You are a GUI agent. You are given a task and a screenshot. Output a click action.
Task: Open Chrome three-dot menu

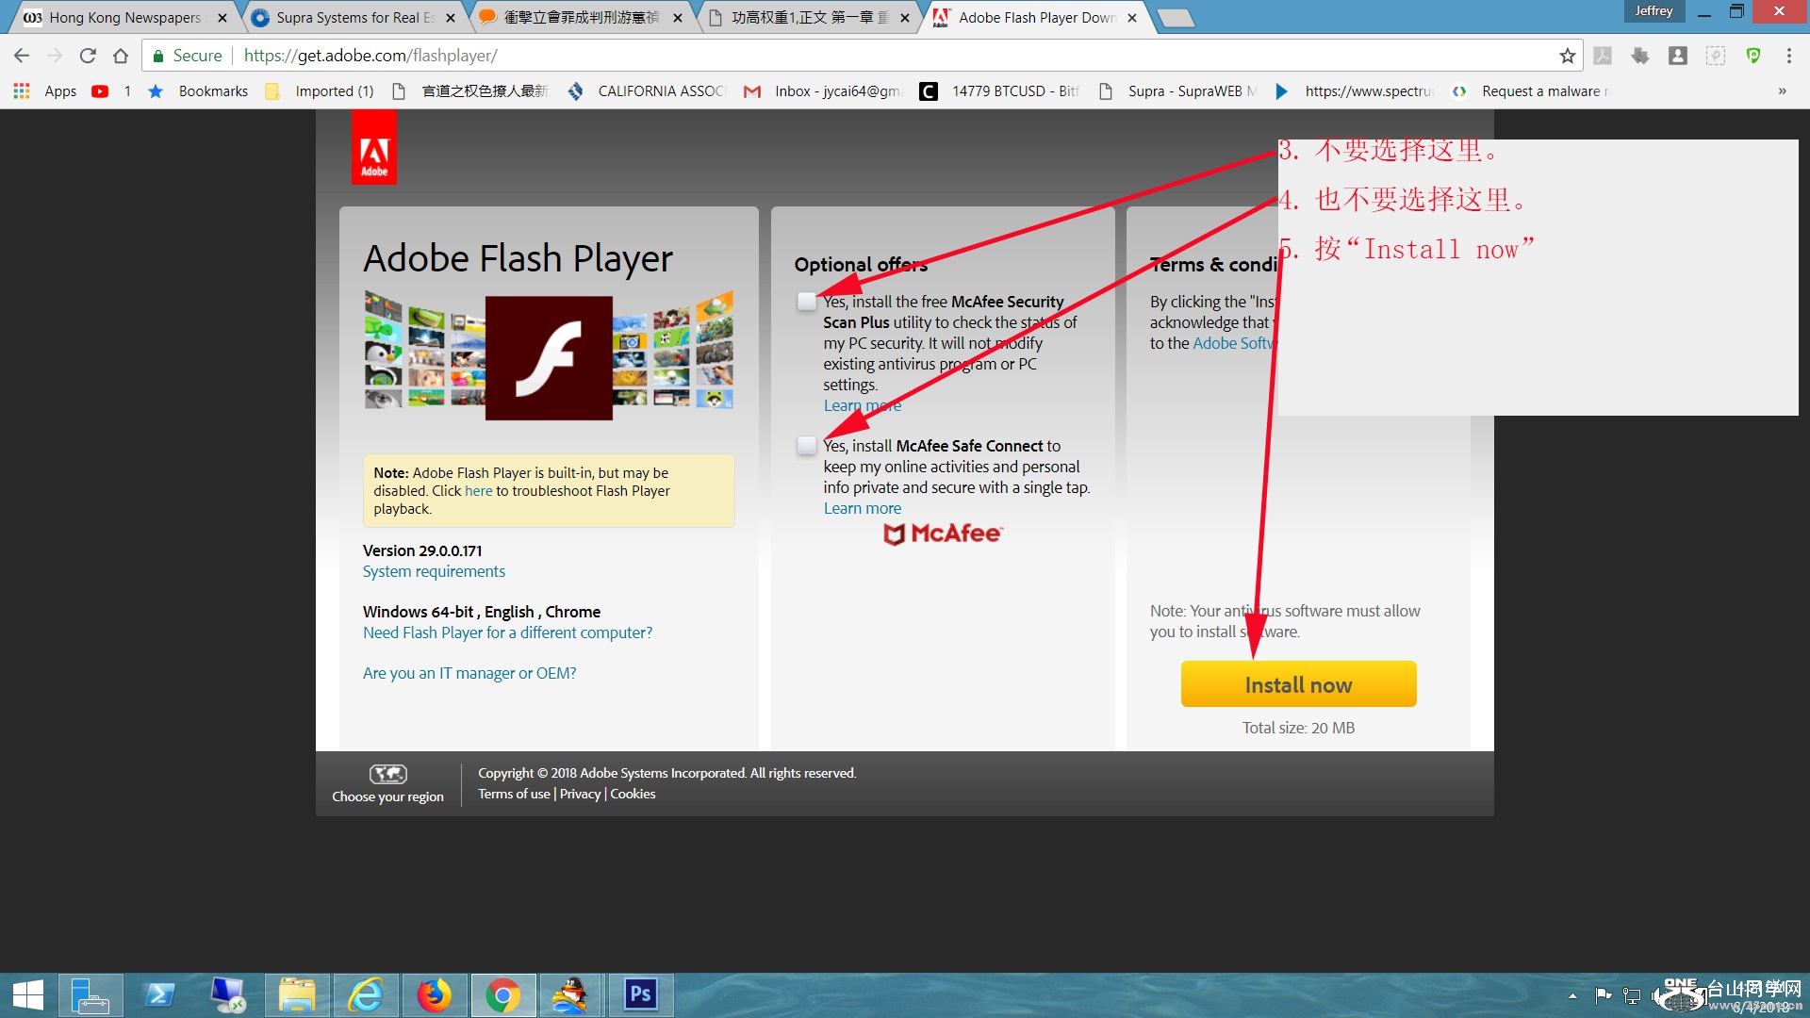[x=1788, y=56]
